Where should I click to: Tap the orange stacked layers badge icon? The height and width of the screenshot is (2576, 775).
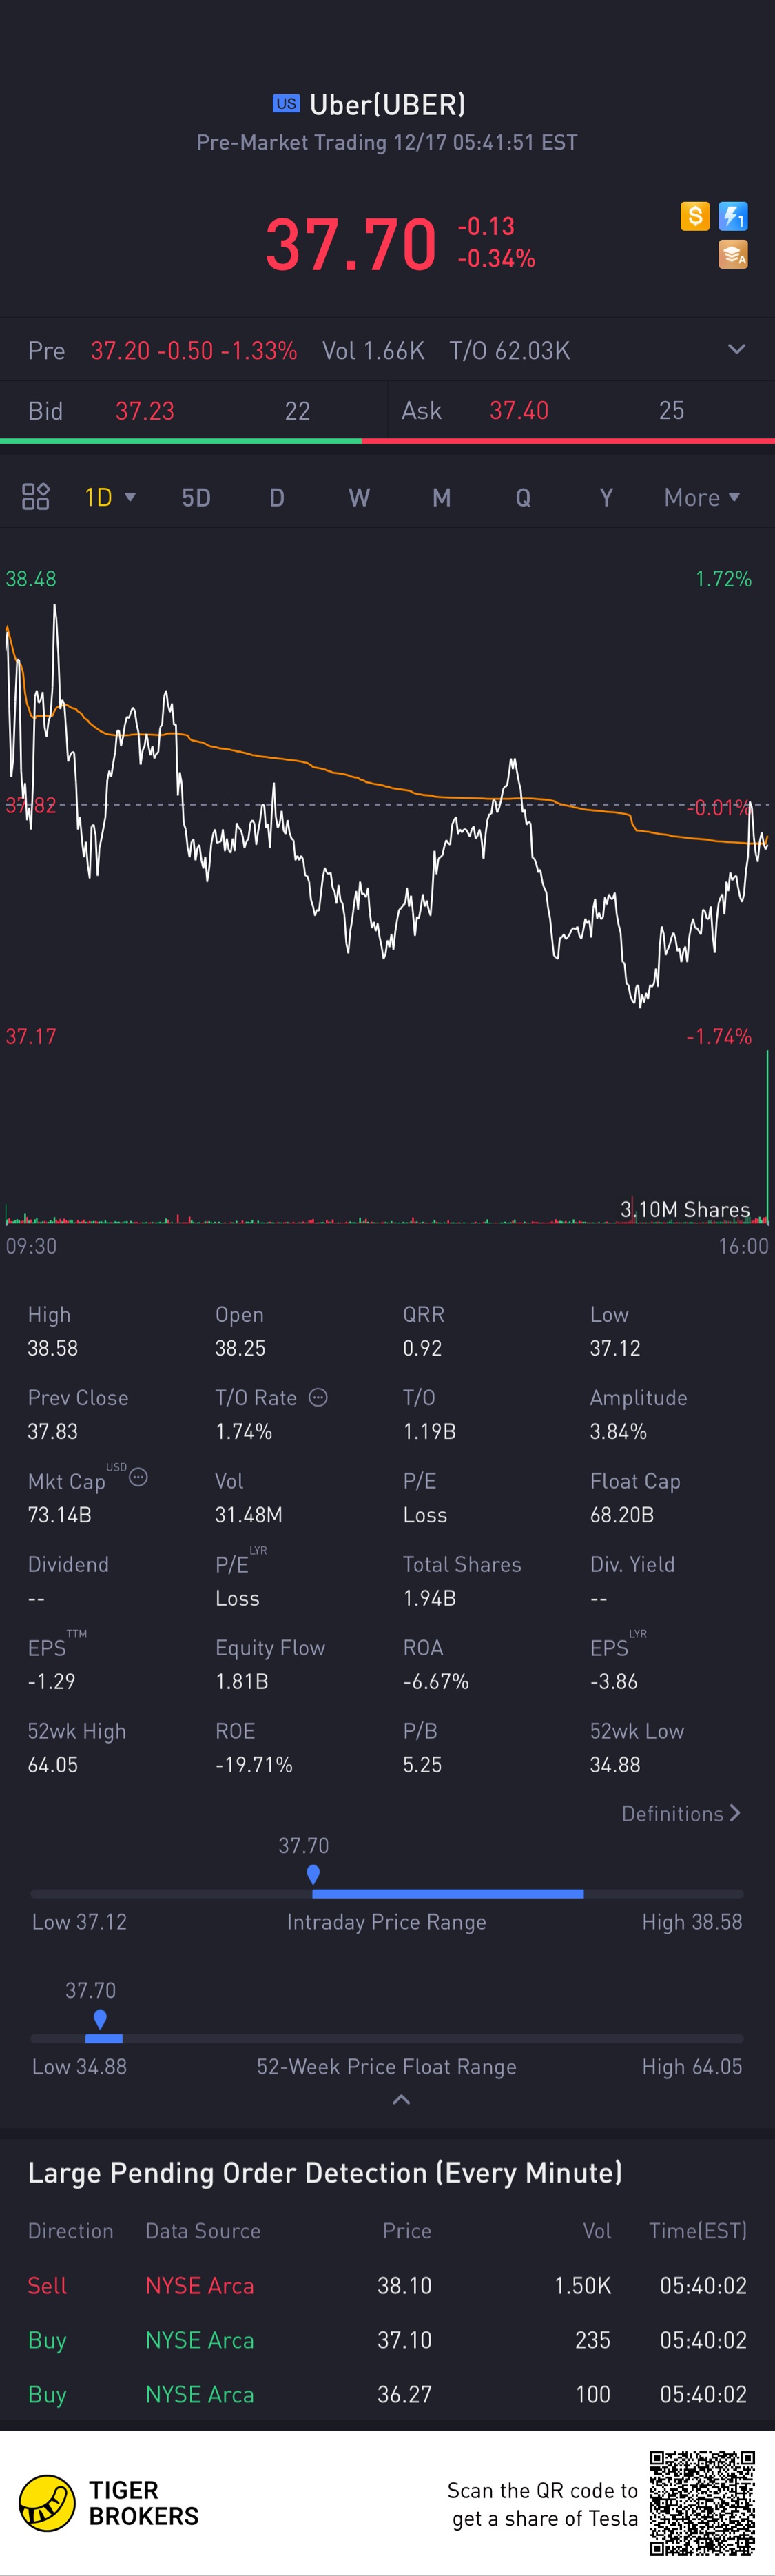(733, 255)
